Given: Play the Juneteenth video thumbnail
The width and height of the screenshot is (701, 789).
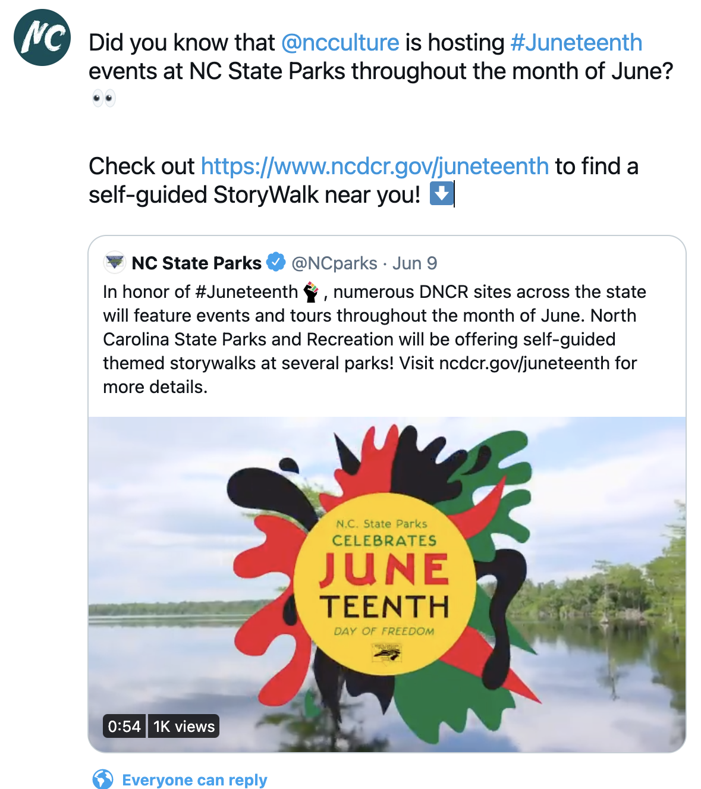Looking at the screenshot, I should click(386, 584).
